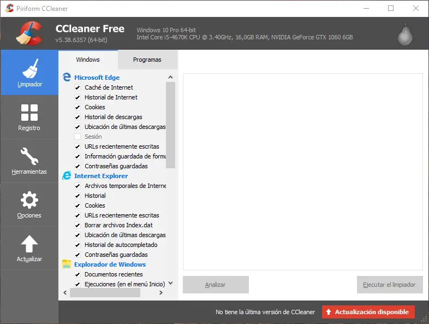Click the results panel area
The image size is (429, 324).
click(303, 172)
